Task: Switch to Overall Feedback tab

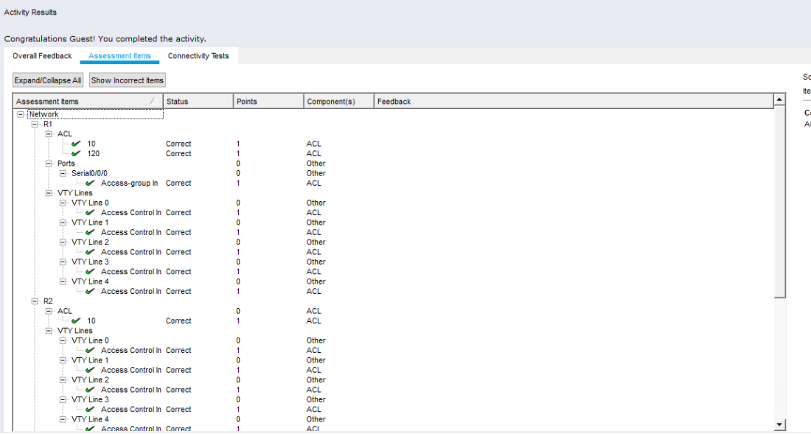Action: point(42,56)
